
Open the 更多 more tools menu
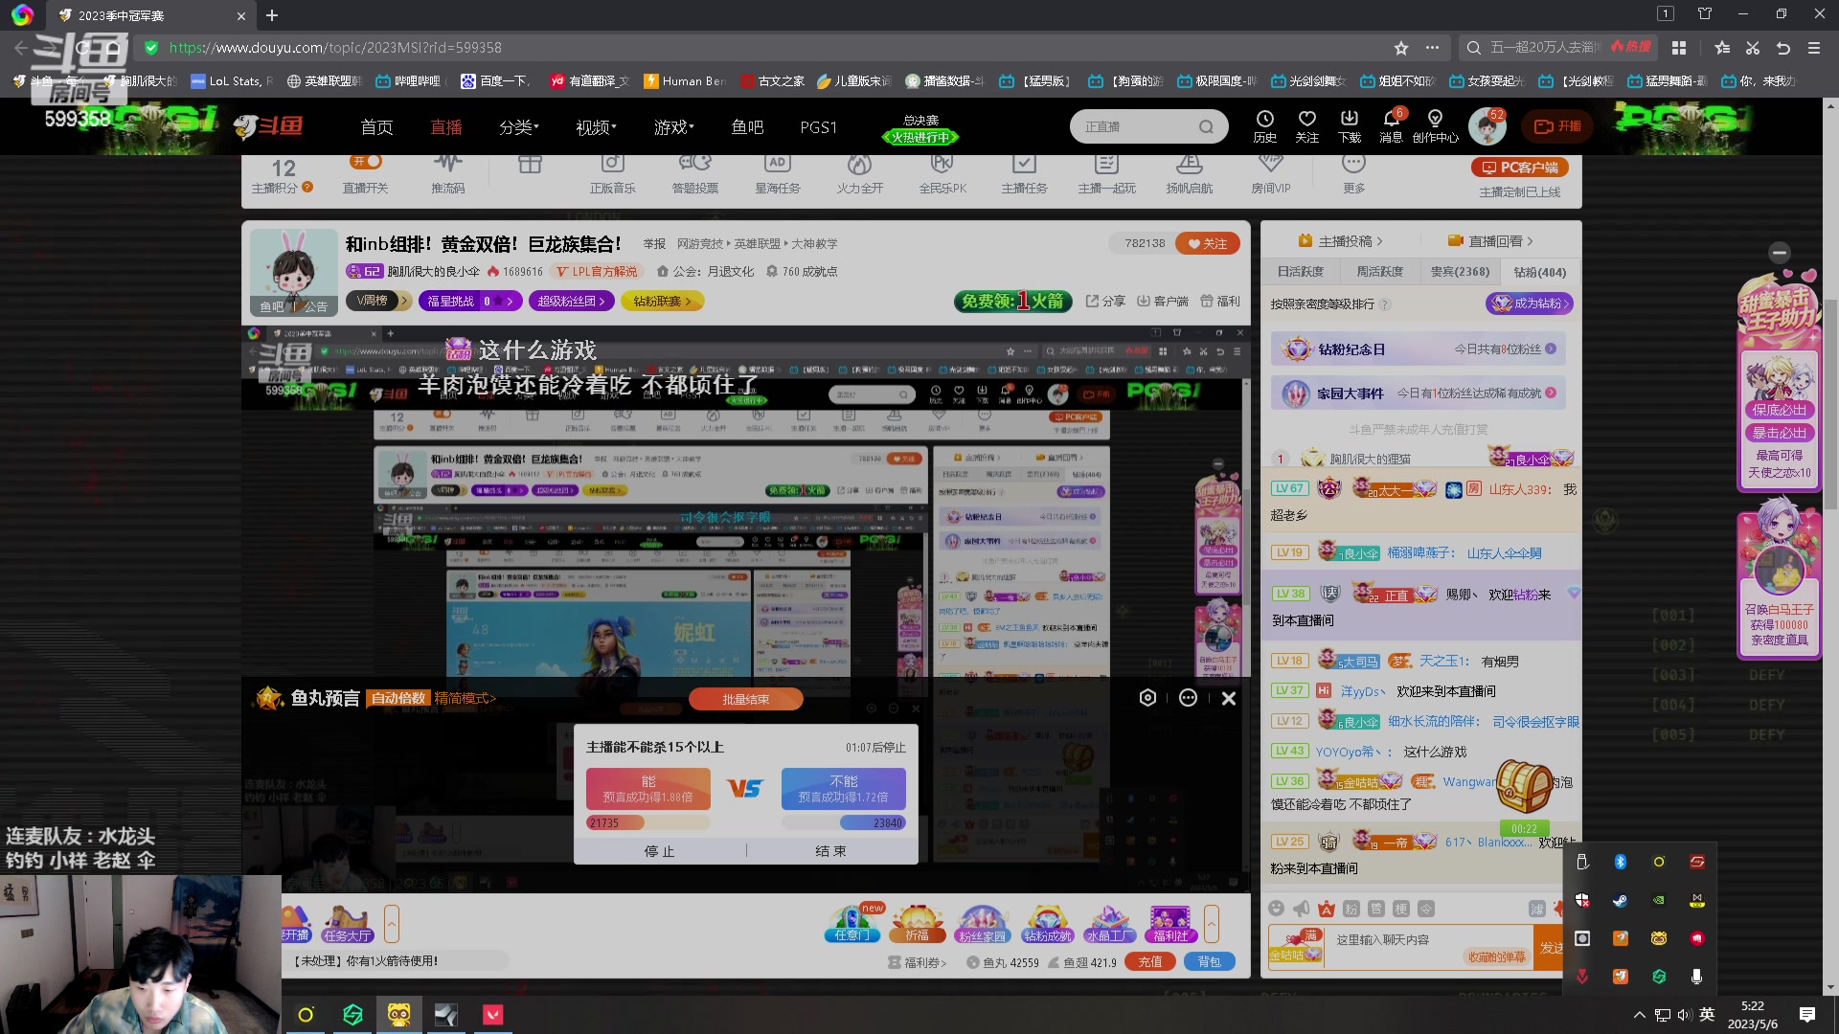click(1353, 174)
